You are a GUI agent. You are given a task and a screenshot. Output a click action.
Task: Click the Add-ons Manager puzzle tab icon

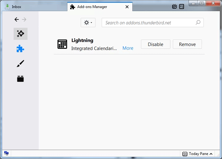(72, 7)
